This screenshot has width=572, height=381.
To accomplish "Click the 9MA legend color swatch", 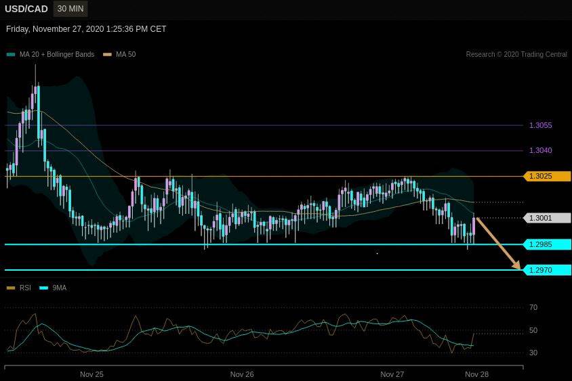I will (44, 288).
